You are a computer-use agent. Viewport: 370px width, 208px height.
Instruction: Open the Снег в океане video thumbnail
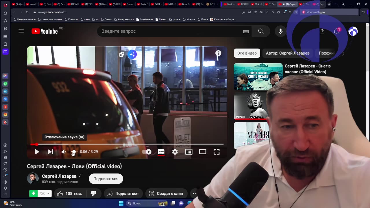[258, 77]
